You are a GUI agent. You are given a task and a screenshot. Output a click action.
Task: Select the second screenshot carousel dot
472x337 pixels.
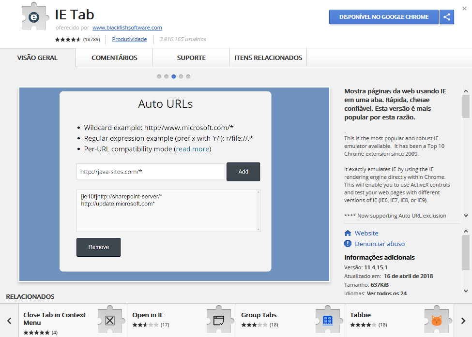[166, 77]
